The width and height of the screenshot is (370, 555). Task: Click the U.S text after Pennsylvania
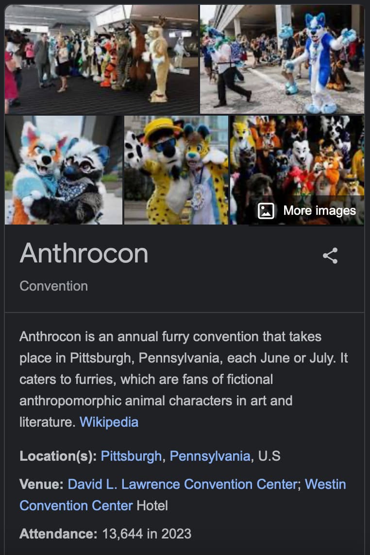pos(269,456)
